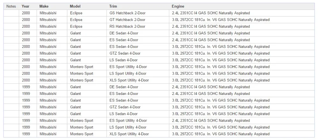Screen dimensions: 319x140
Task: Click 2000 GTZ Sedan 4-Door trim cell
Action: coord(138,53)
